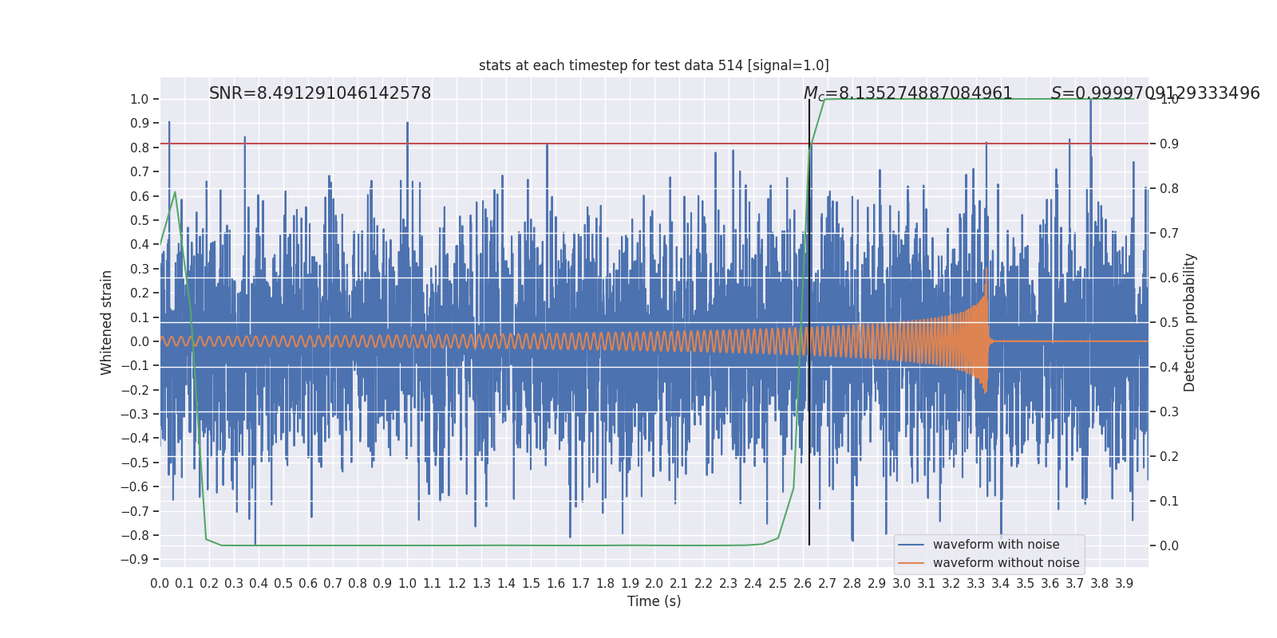Screen dimensions: 1277x638
Task: Click the 3.1 tick label on Time axis
Action: 927,584
